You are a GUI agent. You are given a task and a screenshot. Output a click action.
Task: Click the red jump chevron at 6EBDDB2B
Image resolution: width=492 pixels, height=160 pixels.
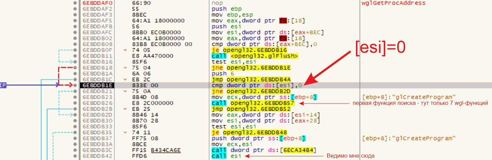pyautogui.click(x=125, y=109)
